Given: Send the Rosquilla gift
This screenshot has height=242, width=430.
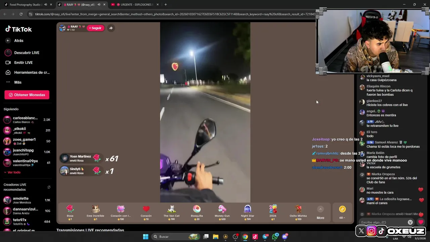Looking at the screenshot, I should [197, 212].
